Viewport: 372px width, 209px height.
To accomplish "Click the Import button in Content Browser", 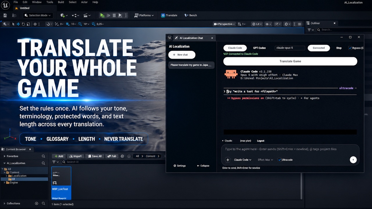I will 75,156.
